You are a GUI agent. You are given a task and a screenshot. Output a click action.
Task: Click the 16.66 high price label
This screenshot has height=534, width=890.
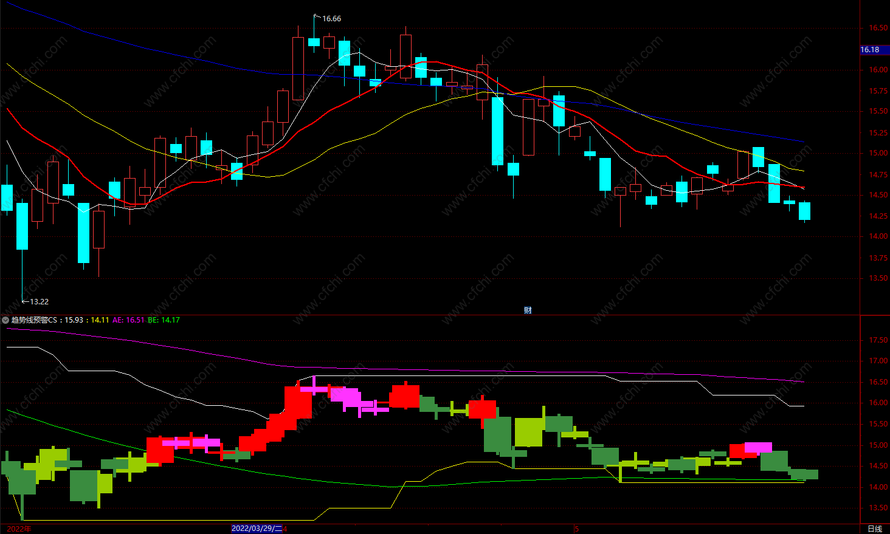[x=331, y=19]
